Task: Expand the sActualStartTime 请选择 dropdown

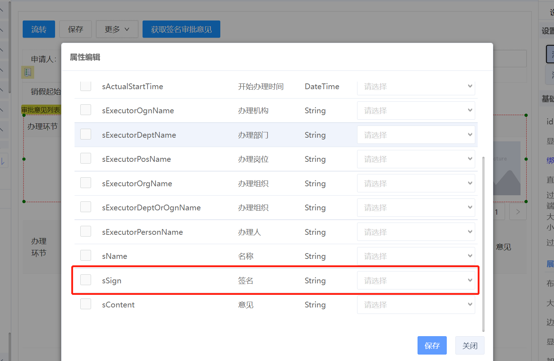Action: [416, 87]
